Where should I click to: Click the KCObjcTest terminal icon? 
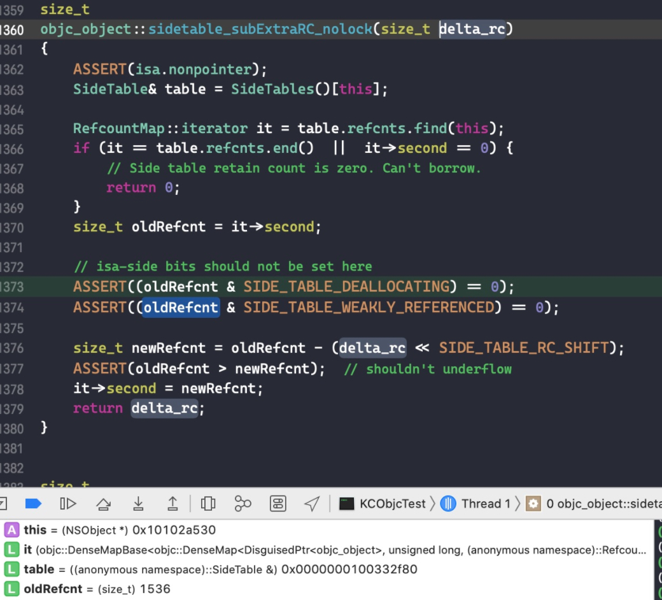[347, 504]
